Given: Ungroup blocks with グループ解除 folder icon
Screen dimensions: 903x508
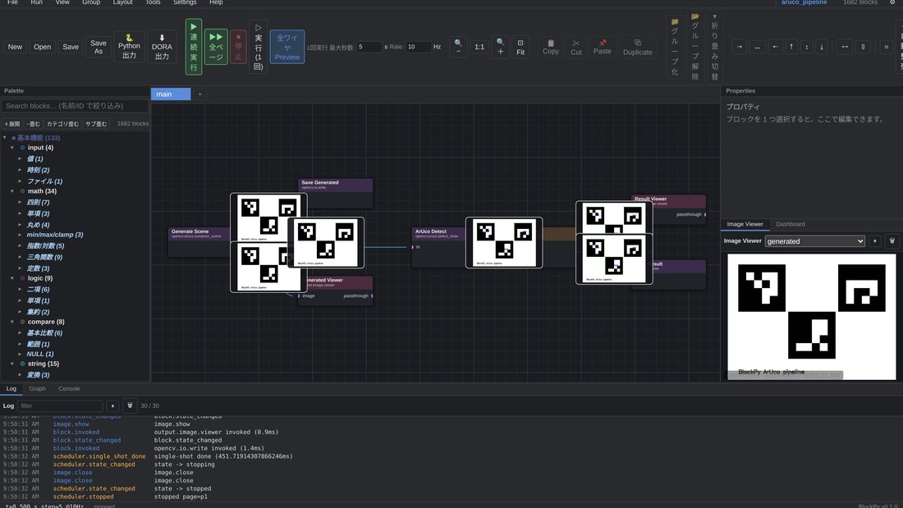Looking at the screenshot, I should (x=695, y=47).
